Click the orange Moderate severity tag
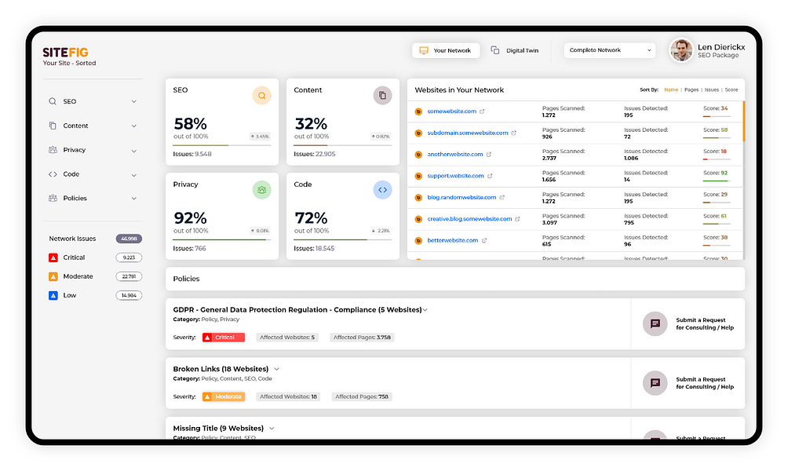788x471 pixels. point(224,396)
